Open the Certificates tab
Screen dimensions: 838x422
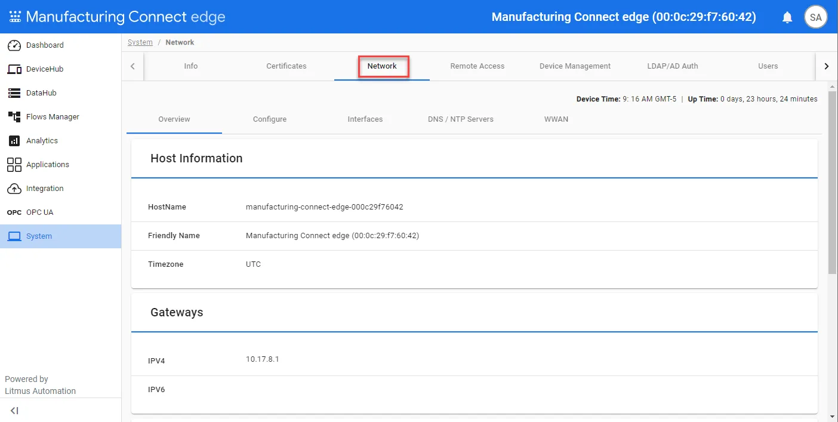coord(286,66)
